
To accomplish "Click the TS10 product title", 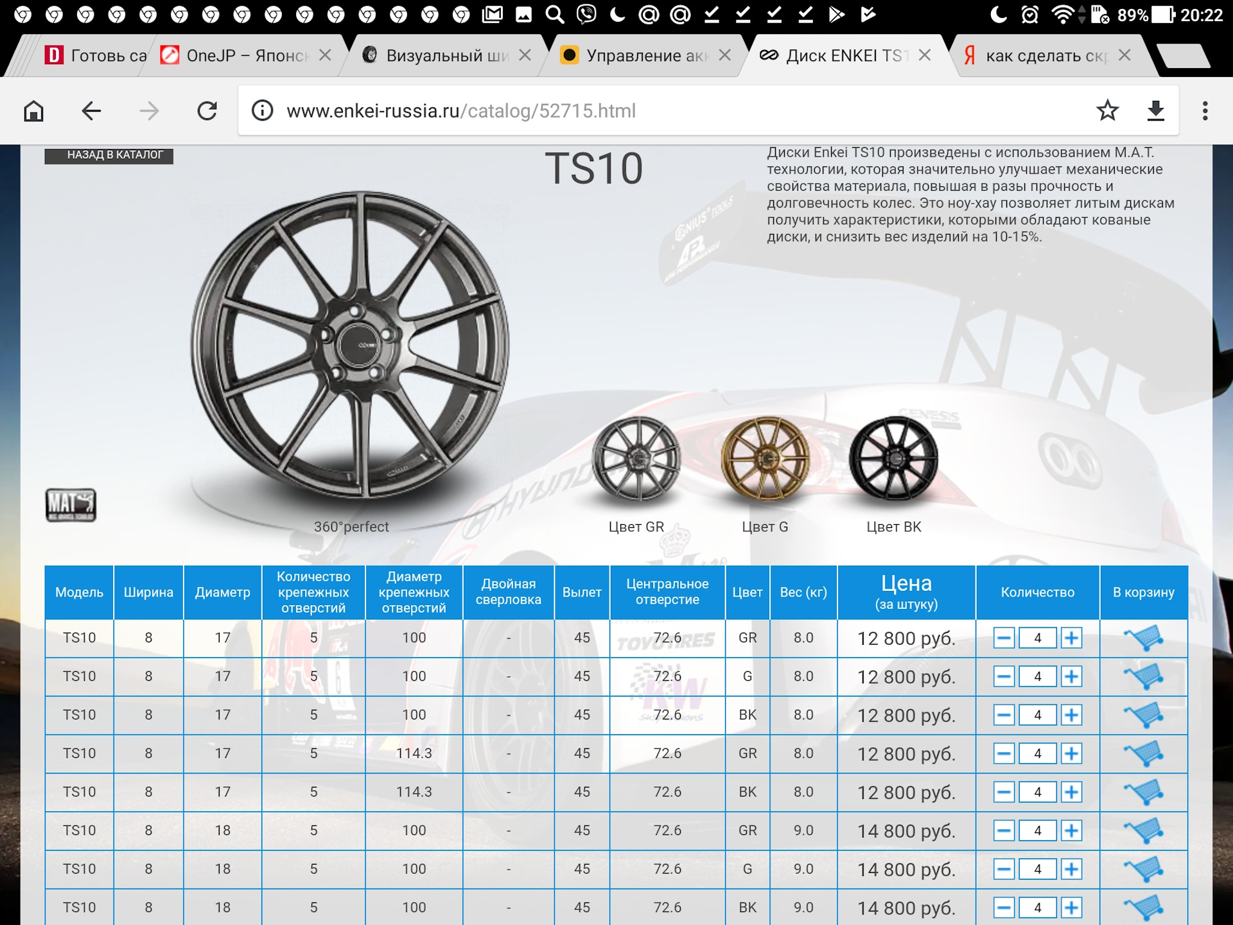I will tap(593, 169).
